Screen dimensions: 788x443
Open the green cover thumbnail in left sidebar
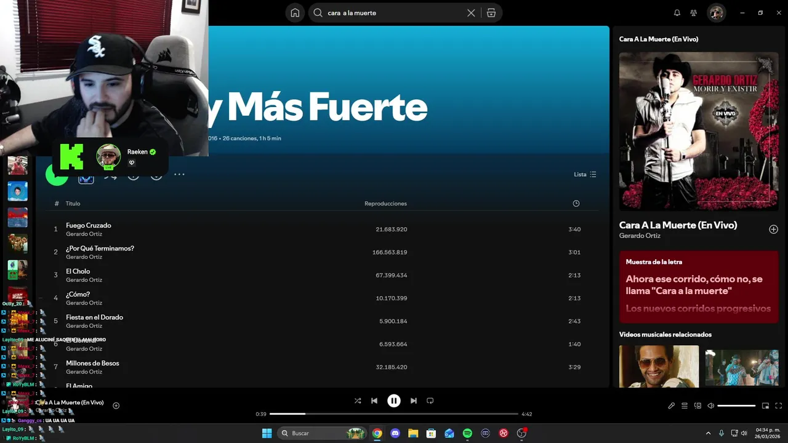(x=17, y=269)
